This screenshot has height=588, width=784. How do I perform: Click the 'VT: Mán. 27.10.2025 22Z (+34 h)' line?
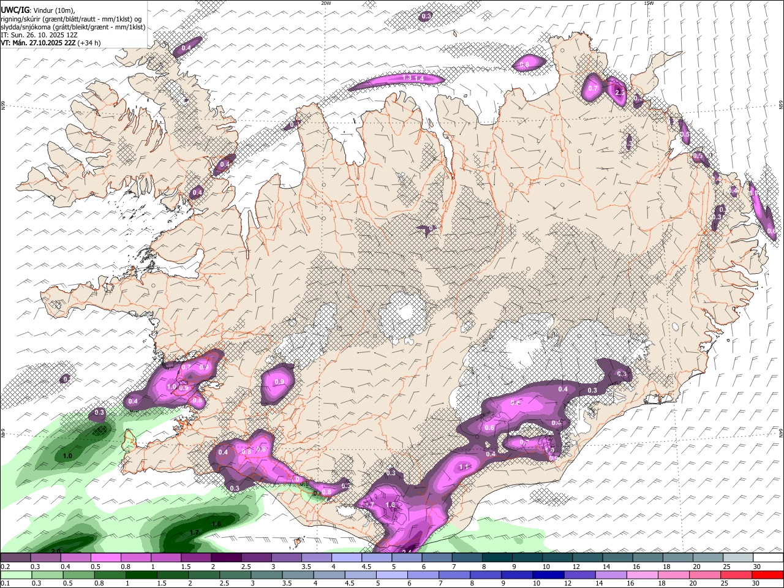coord(51,43)
